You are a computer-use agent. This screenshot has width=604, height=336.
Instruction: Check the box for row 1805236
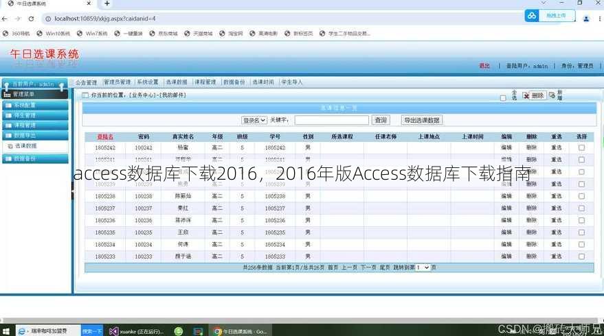[x=581, y=220]
